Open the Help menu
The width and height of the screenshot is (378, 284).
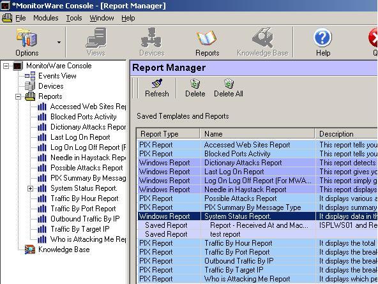[x=128, y=18]
